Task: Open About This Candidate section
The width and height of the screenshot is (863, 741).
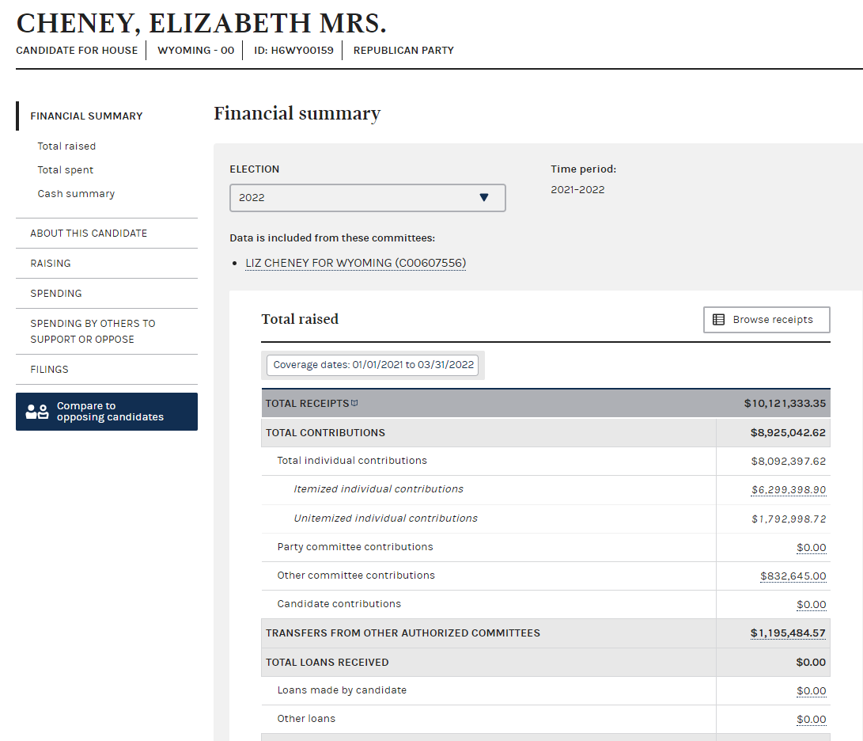Action: [x=89, y=233]
